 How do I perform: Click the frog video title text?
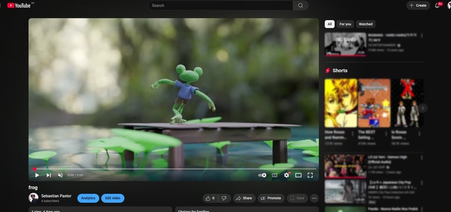pyautogui.click(x=33, y=187)
